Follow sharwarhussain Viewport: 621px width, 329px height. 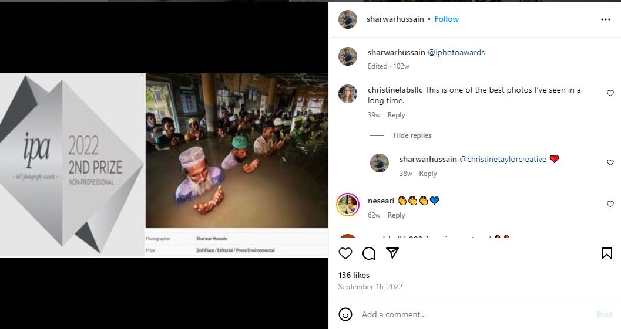pyautogui.click(x=447, y=19)
